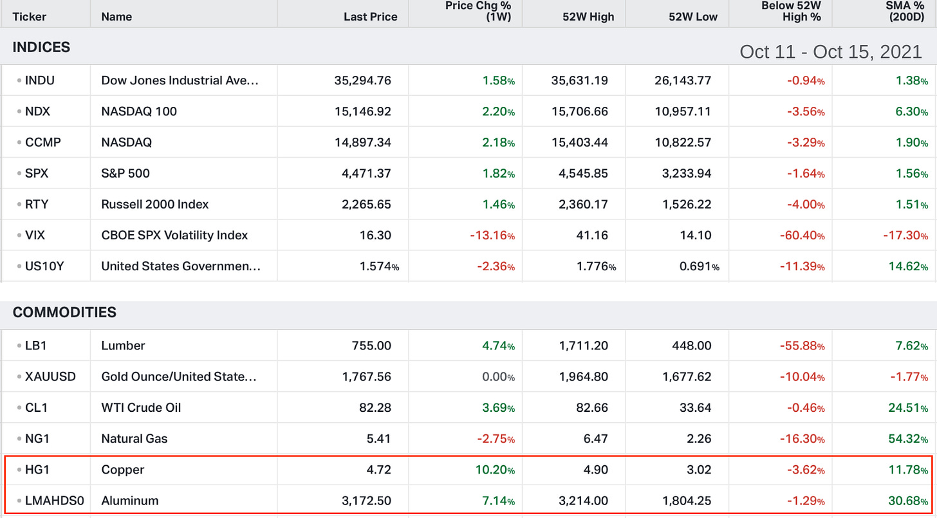The height and width of the screenshot is (518, 937).
Task: Click the Oct 11 - Oct 15, 2021 date label
Action: [x=831, y=51]
